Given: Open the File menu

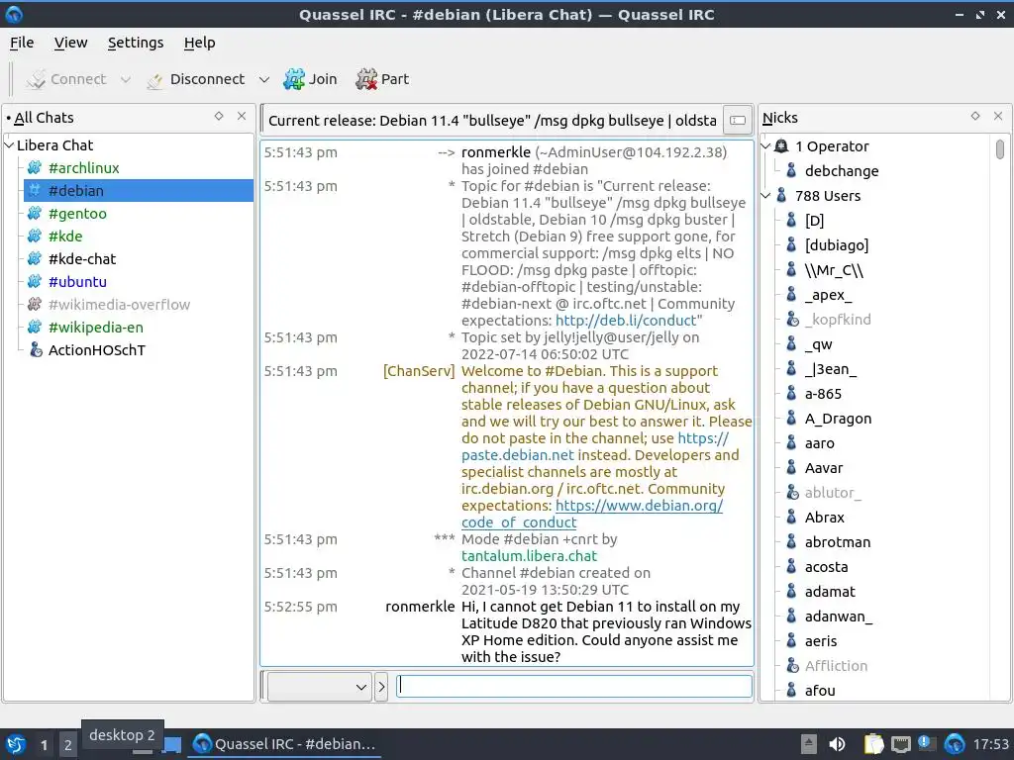Looking at the screenshot, I should (x=22, y=43).
